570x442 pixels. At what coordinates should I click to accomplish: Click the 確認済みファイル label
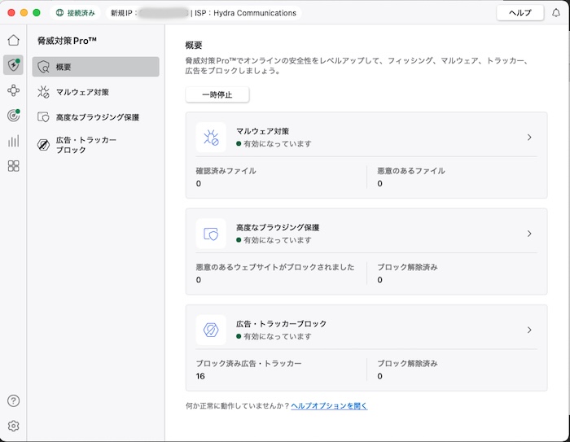[226, 171]
